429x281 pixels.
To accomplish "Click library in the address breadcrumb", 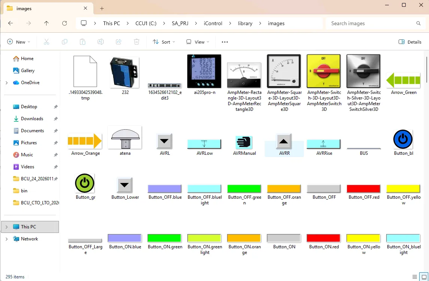I will 245,23.
